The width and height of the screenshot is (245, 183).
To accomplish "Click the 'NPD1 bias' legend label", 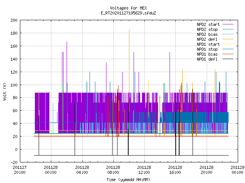I will click(x=207, y=54).
